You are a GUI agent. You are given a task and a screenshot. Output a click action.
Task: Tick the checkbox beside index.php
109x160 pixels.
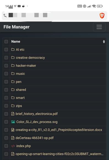point(6,146)
